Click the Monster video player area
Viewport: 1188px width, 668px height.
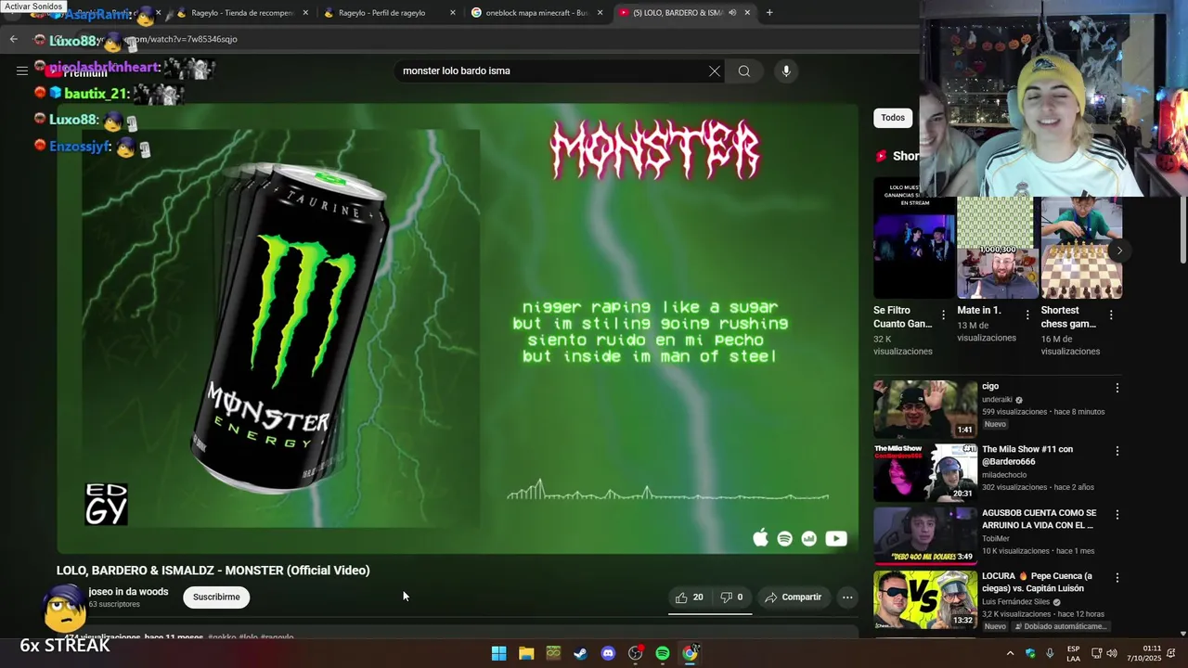(x=458, y=328)
